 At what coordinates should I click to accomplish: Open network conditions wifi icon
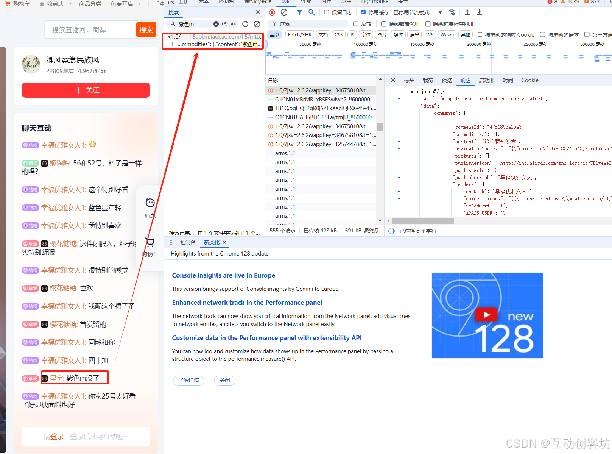[452, 12]
